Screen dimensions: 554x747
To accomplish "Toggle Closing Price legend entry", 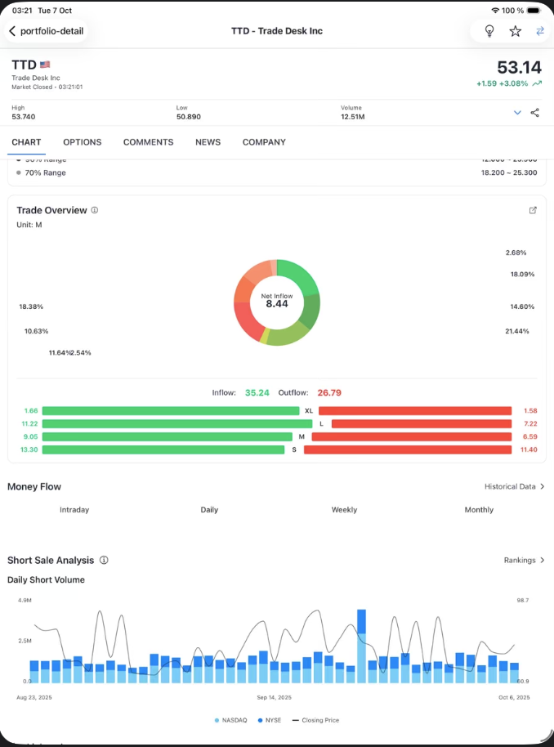I will (315, 720).
